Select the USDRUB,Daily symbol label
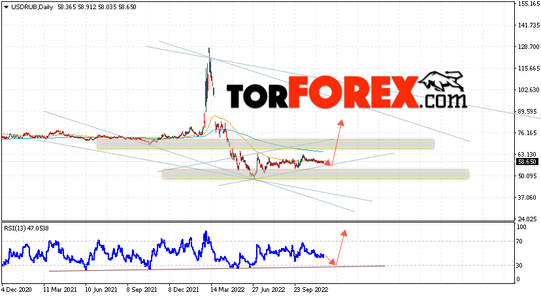 pyautogui.click(x=32, y=7)
